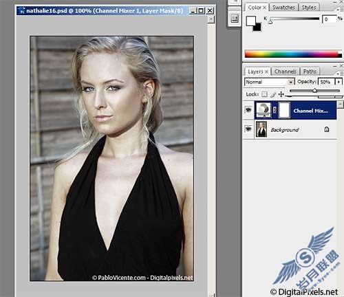This screenshot has height=297, width=344.
Task: Open the Layers panel options menu
Action: 341,74
